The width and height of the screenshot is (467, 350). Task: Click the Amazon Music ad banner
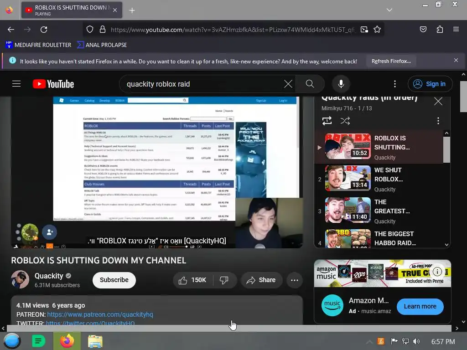(x=383, y=273)
